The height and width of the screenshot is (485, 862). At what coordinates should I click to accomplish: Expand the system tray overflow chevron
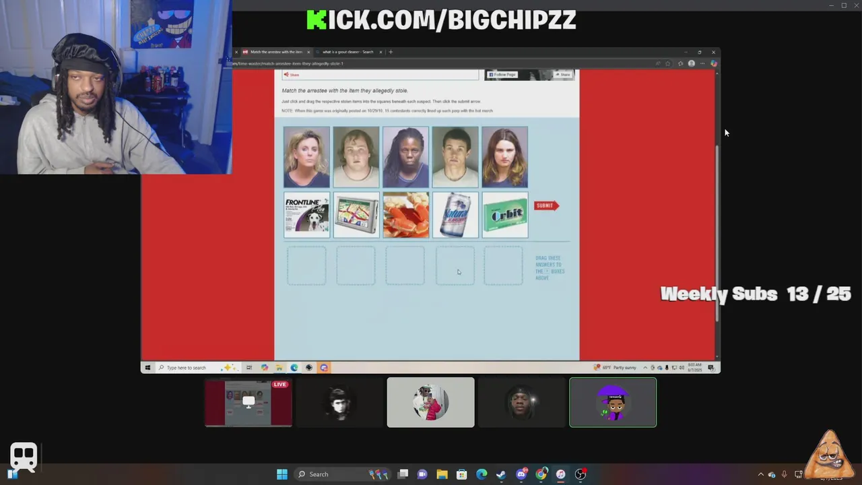click(761, 474)
